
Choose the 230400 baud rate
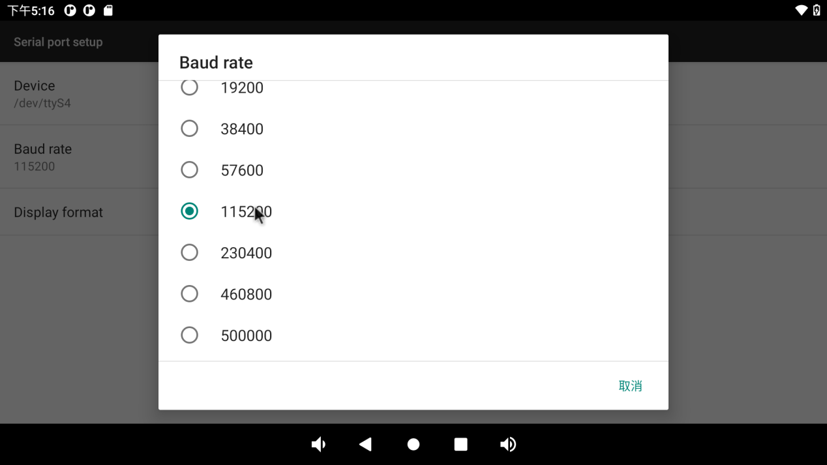(x=414, y=252)
